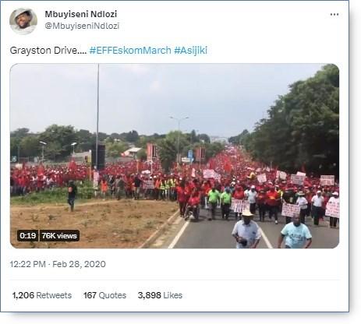
Task: Click the man in white hat in video
Action: pyautogui.click(x=246, y=229)
